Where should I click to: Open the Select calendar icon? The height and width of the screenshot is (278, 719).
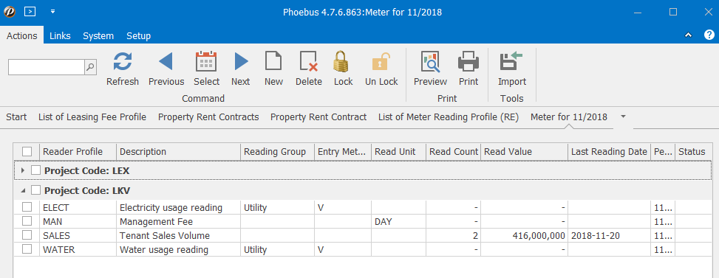click(x=206, y=62)
